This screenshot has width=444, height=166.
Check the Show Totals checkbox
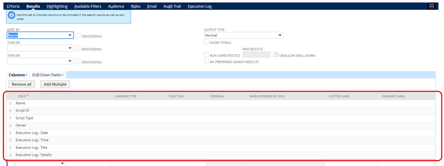pyautogui.click(x=206, y=42)
